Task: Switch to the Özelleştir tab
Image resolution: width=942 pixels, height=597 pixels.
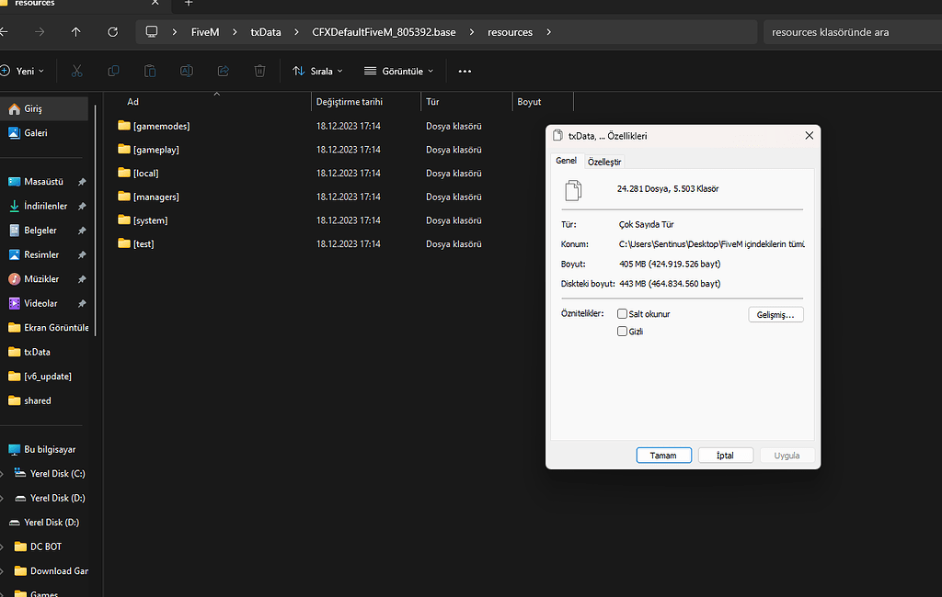Action: [x=604, y=162]
